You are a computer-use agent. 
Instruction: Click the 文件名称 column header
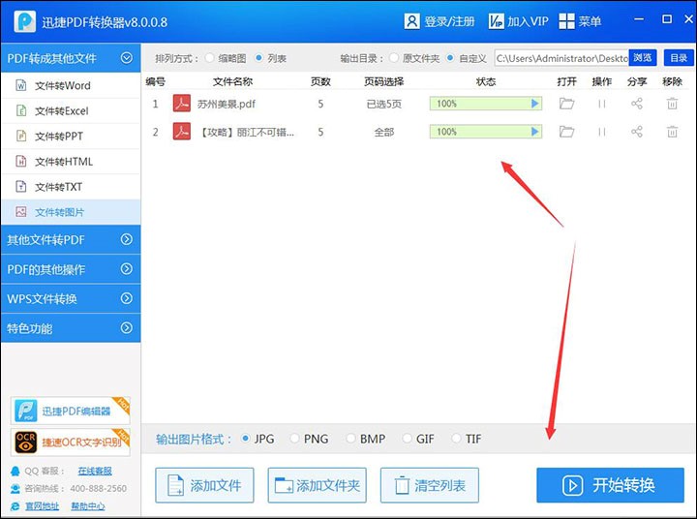click(232, 81)
